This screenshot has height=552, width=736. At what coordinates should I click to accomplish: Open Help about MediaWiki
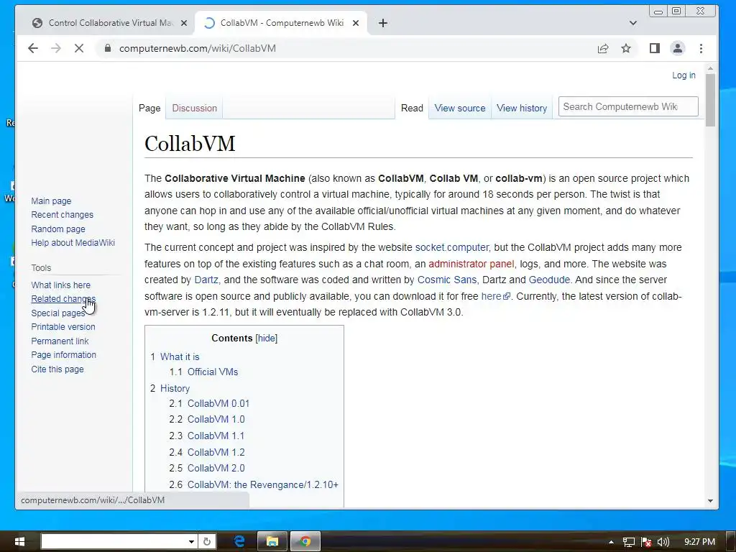[x=73, y=243]
